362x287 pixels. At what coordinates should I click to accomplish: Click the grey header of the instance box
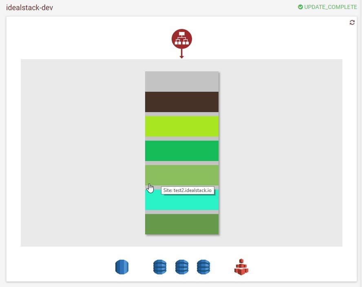point(182,82)
